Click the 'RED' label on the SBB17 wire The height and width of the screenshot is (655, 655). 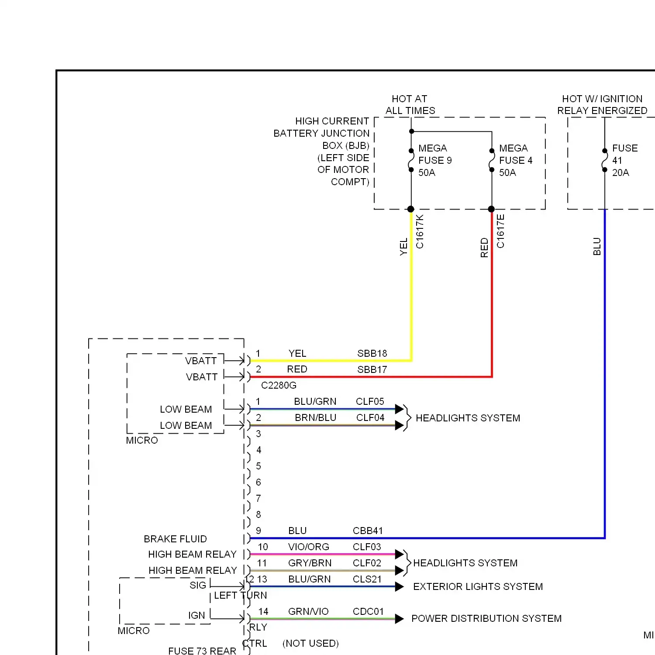point(297,369)
